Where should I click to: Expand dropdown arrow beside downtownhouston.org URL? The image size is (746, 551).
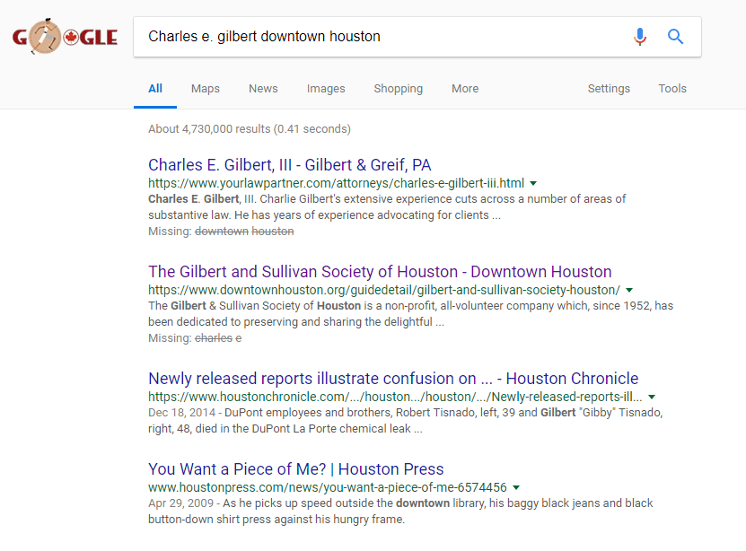click(x=629, y=290)
